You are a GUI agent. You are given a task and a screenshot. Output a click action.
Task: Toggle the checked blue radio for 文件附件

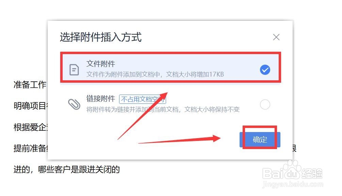tap(265, 70)
